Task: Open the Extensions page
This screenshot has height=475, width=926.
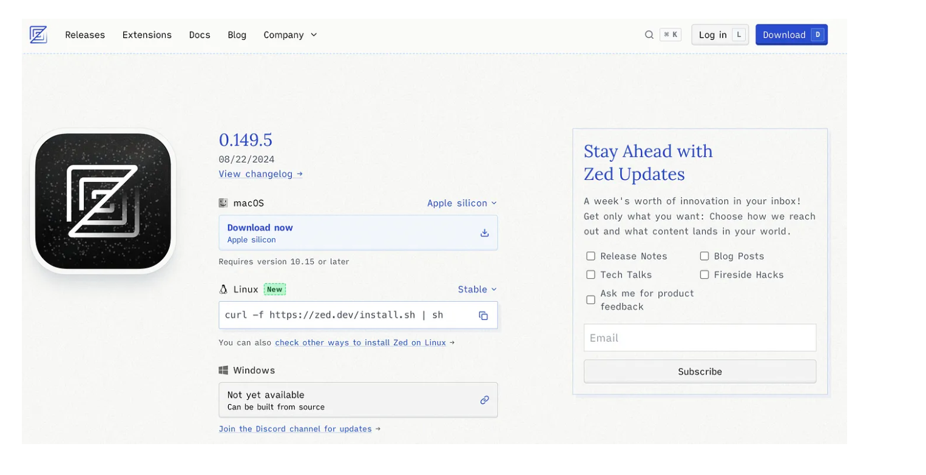Action: click(x=147, y=35)
